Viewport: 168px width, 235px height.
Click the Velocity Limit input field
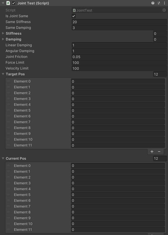[119, 68]
